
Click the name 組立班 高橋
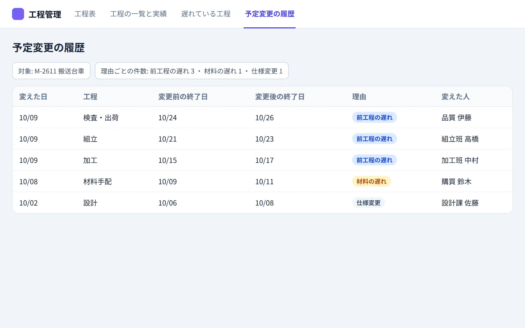click(x=460, y=139)
